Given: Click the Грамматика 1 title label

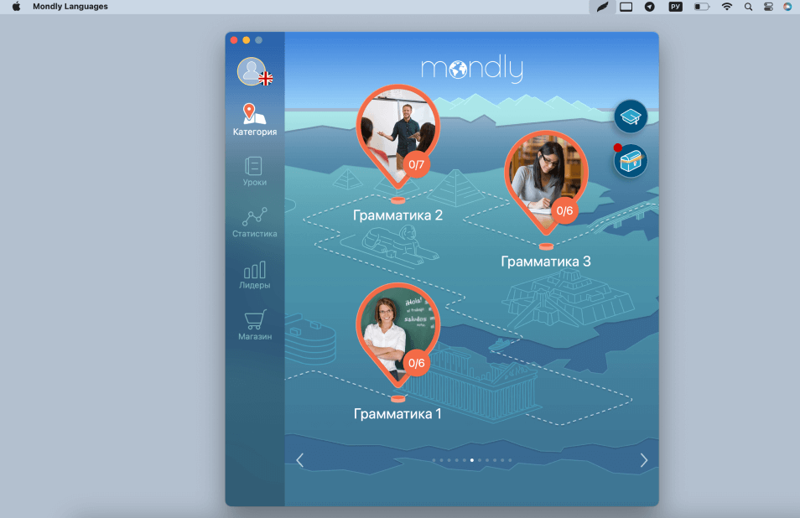Looking at the screenshot, I should 397,413.
